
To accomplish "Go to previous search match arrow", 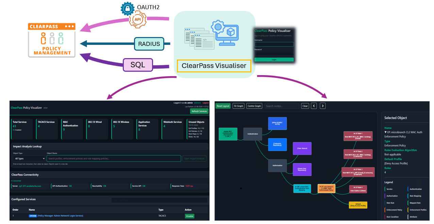I will tap(314, 106).
